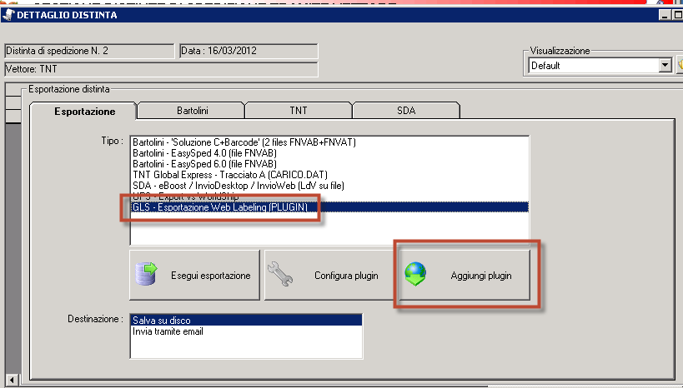Click the horizontal scrollbar left arrow
Viewport: 683px width, 388px height.
coord(13,381)
